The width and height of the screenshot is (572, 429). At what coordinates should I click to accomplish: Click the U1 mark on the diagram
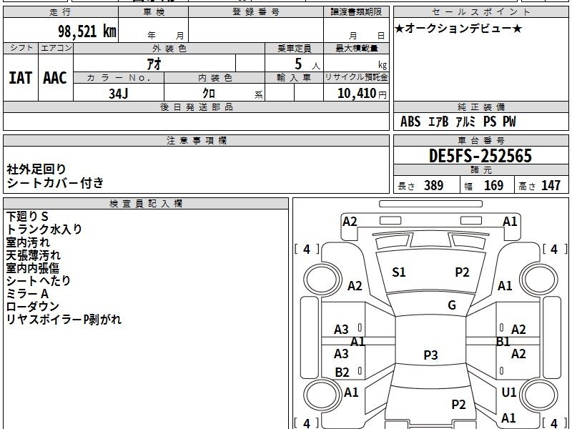click(x=509, y=392)
